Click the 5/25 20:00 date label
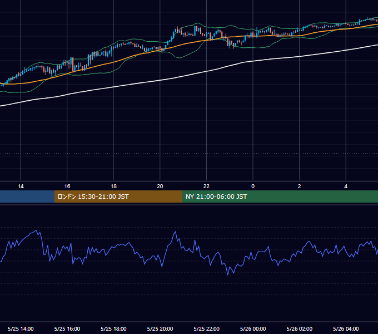Viewport: 378px width, 334px height. point(160,328)
